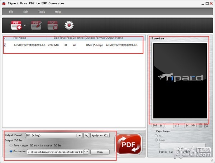Screen dimensions: 215x163
Task: Click the All value in the Selected Pages column
Action: click(75, 45)
